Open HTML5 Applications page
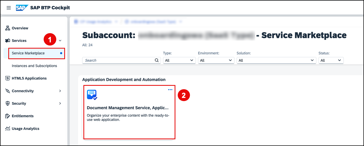The width and height of the screenshot is (364, 146). point(29,78)
